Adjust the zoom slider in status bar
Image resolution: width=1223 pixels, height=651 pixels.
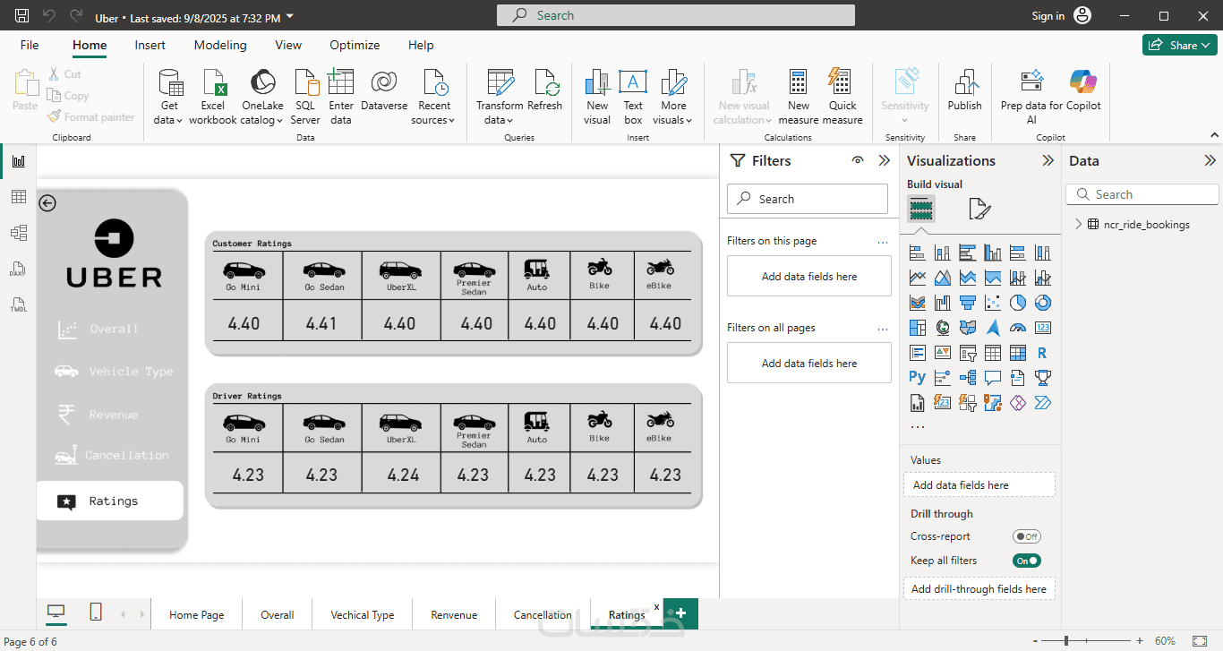[1066, 641]
